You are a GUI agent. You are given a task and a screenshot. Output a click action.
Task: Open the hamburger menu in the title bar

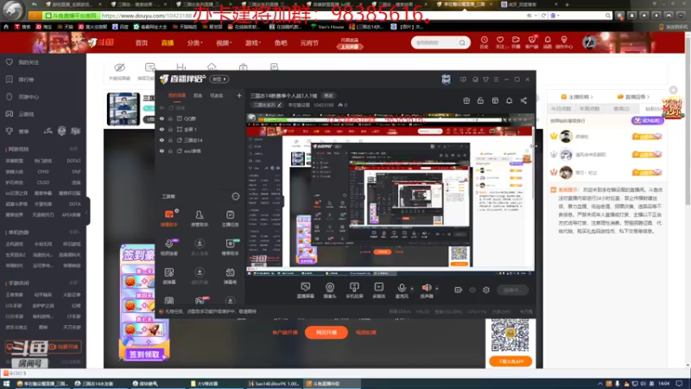496,80
